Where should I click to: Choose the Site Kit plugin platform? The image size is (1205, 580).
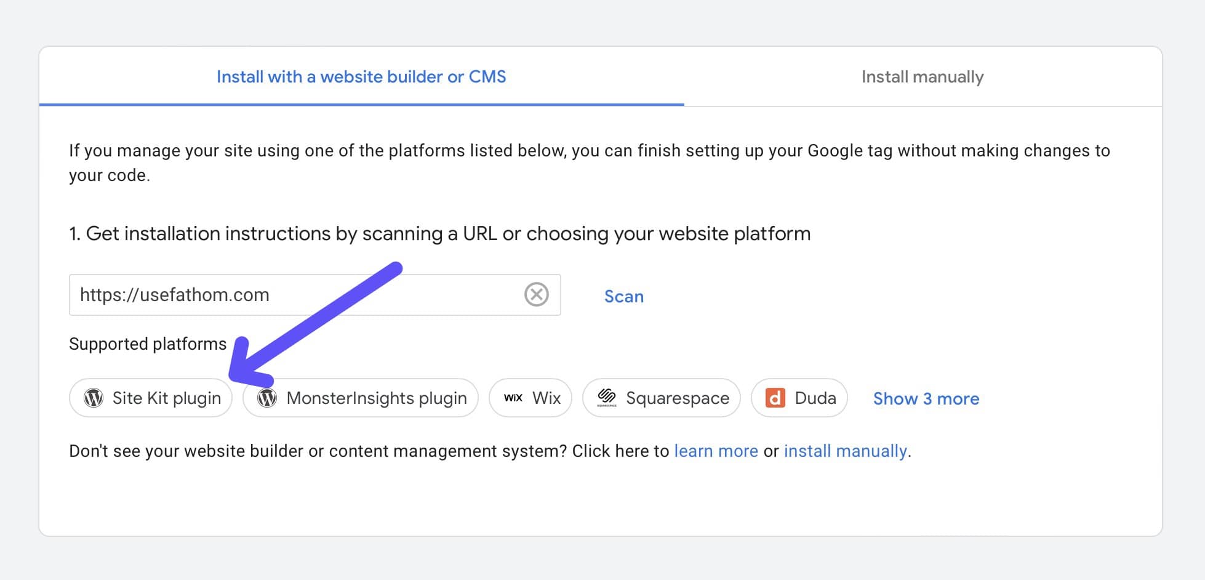point(150,398)
